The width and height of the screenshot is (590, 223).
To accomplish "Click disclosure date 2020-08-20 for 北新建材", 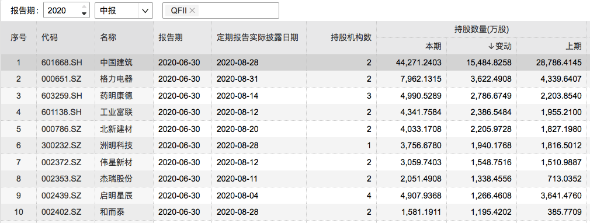I will pyautogui.click(x=237, y=129).
